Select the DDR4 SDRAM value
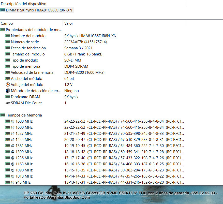 pos(76,66)
